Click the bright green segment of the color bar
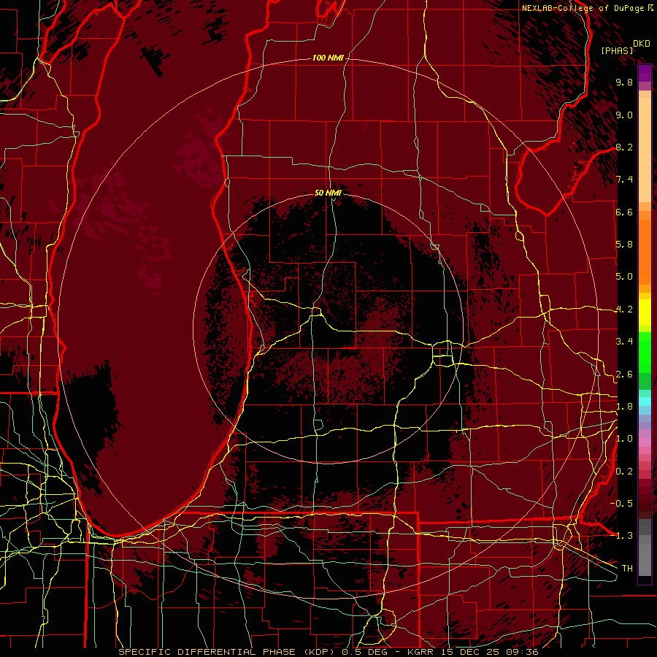 (x=645, y=352)
